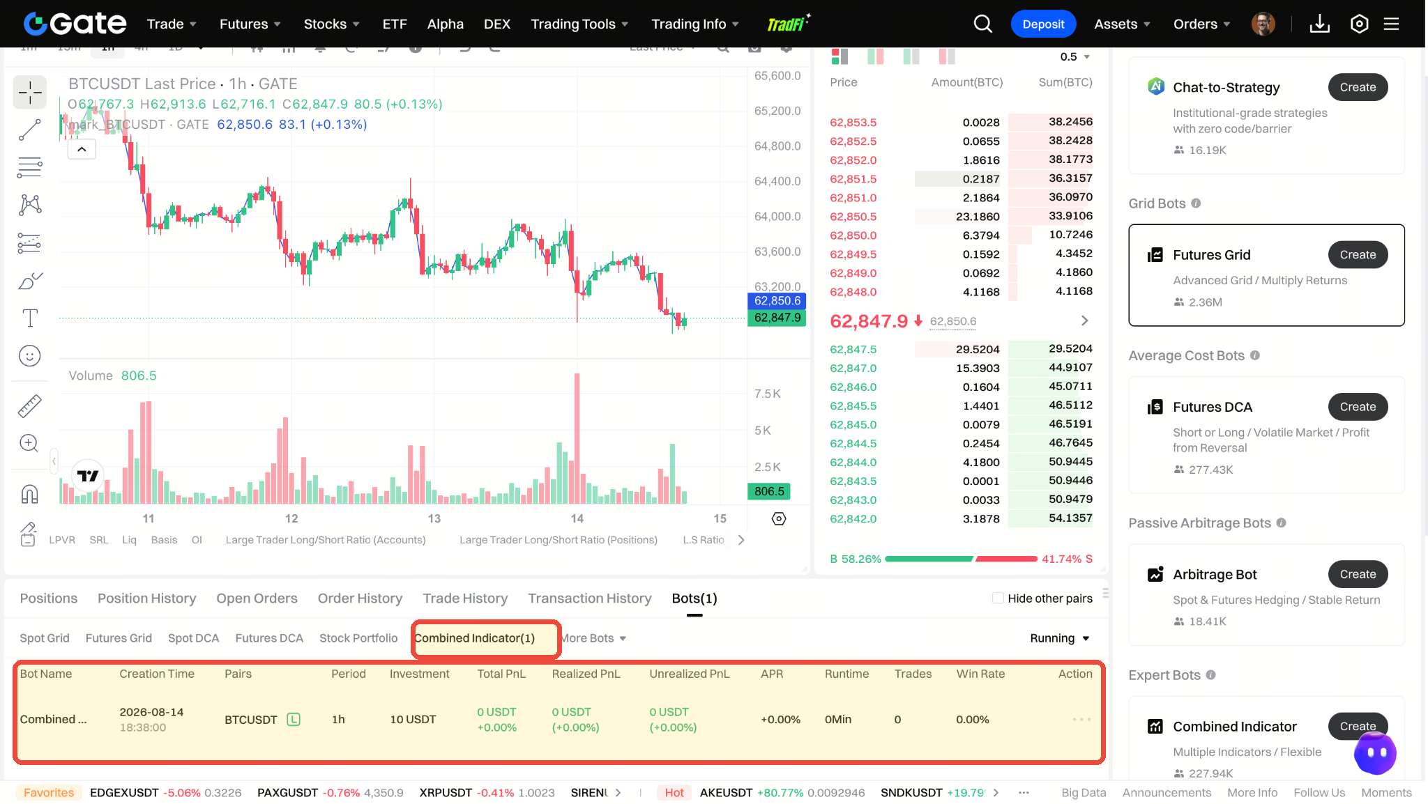Screen dimensions: 1428x804
Task: Toggle magnet mode for drawings
Action: pos(29,494)
